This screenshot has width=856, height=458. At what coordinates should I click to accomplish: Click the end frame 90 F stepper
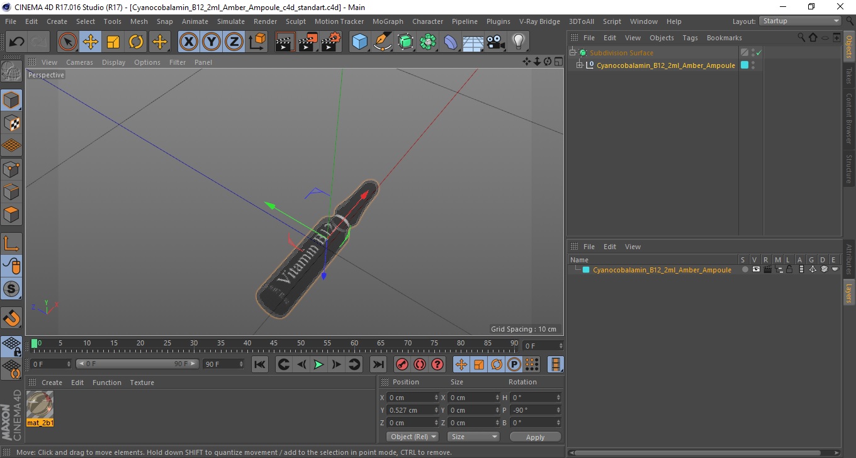click(x=240, y=364)
